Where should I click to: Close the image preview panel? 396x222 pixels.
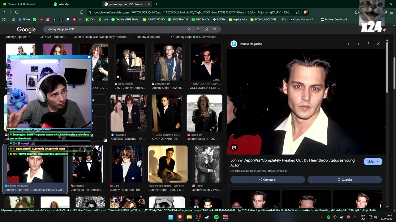(378, 44)
